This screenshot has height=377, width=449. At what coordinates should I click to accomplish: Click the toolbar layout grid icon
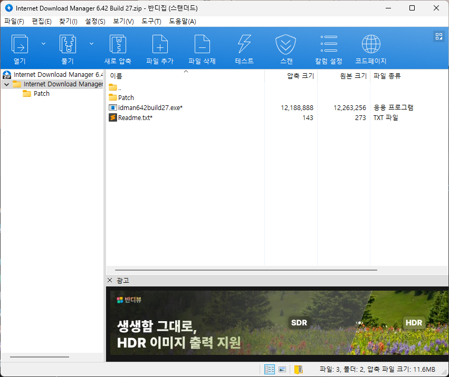(x=438, y=36)
